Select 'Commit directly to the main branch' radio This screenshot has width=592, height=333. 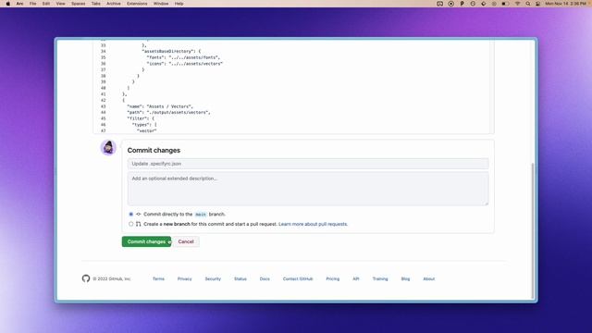131,214
